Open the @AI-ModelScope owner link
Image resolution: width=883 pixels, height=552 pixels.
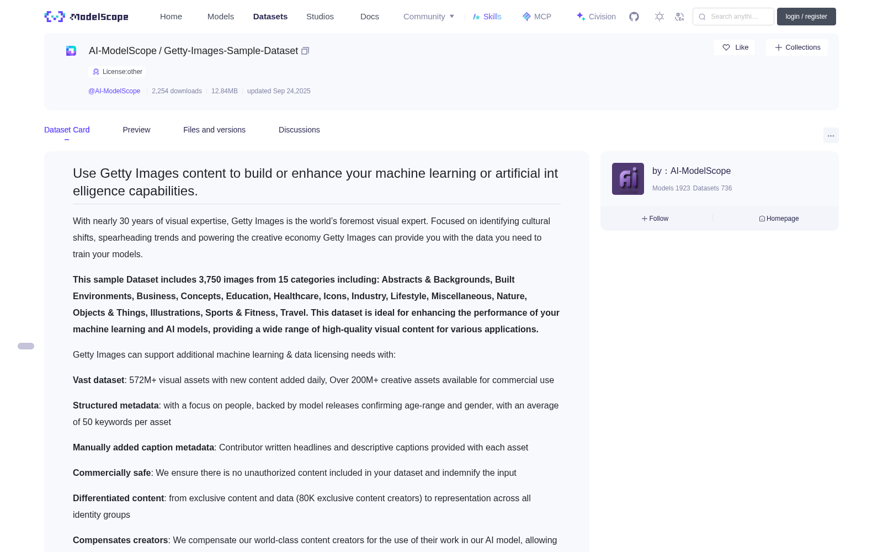pos(114,91)
